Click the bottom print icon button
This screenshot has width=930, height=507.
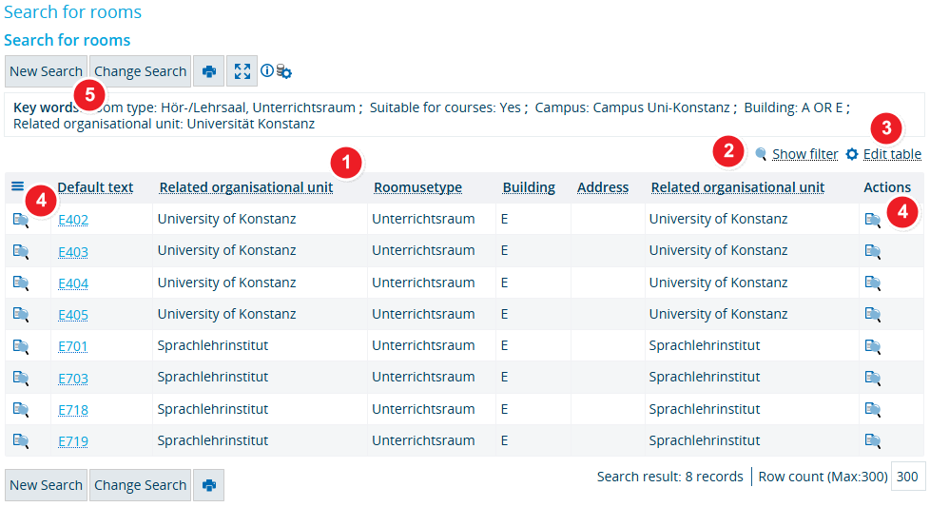[209, 486]
